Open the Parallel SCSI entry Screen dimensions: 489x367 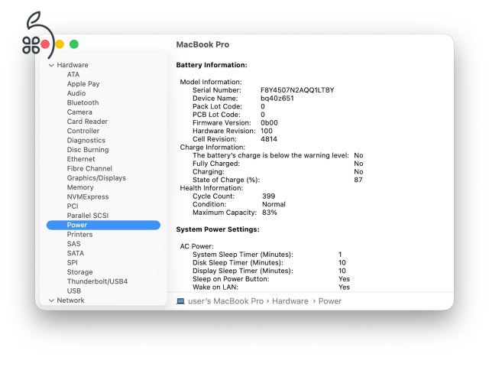pyautogui.click(x=88, y=216)
